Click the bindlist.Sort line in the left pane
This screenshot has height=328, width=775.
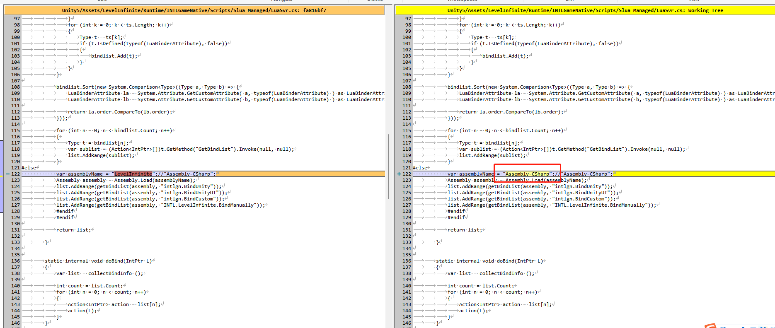point(148,87)
